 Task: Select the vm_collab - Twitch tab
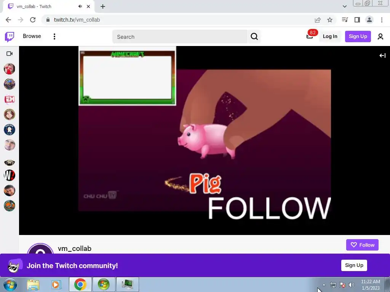(48, 7)
